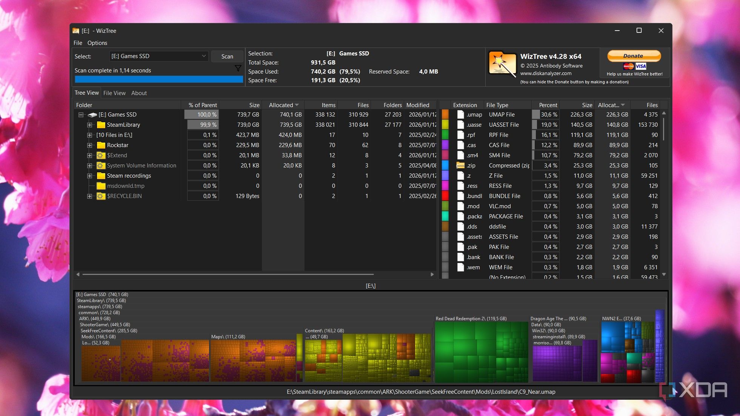Click the $RECYCLE.BIN folder icon

click(101, 196)
